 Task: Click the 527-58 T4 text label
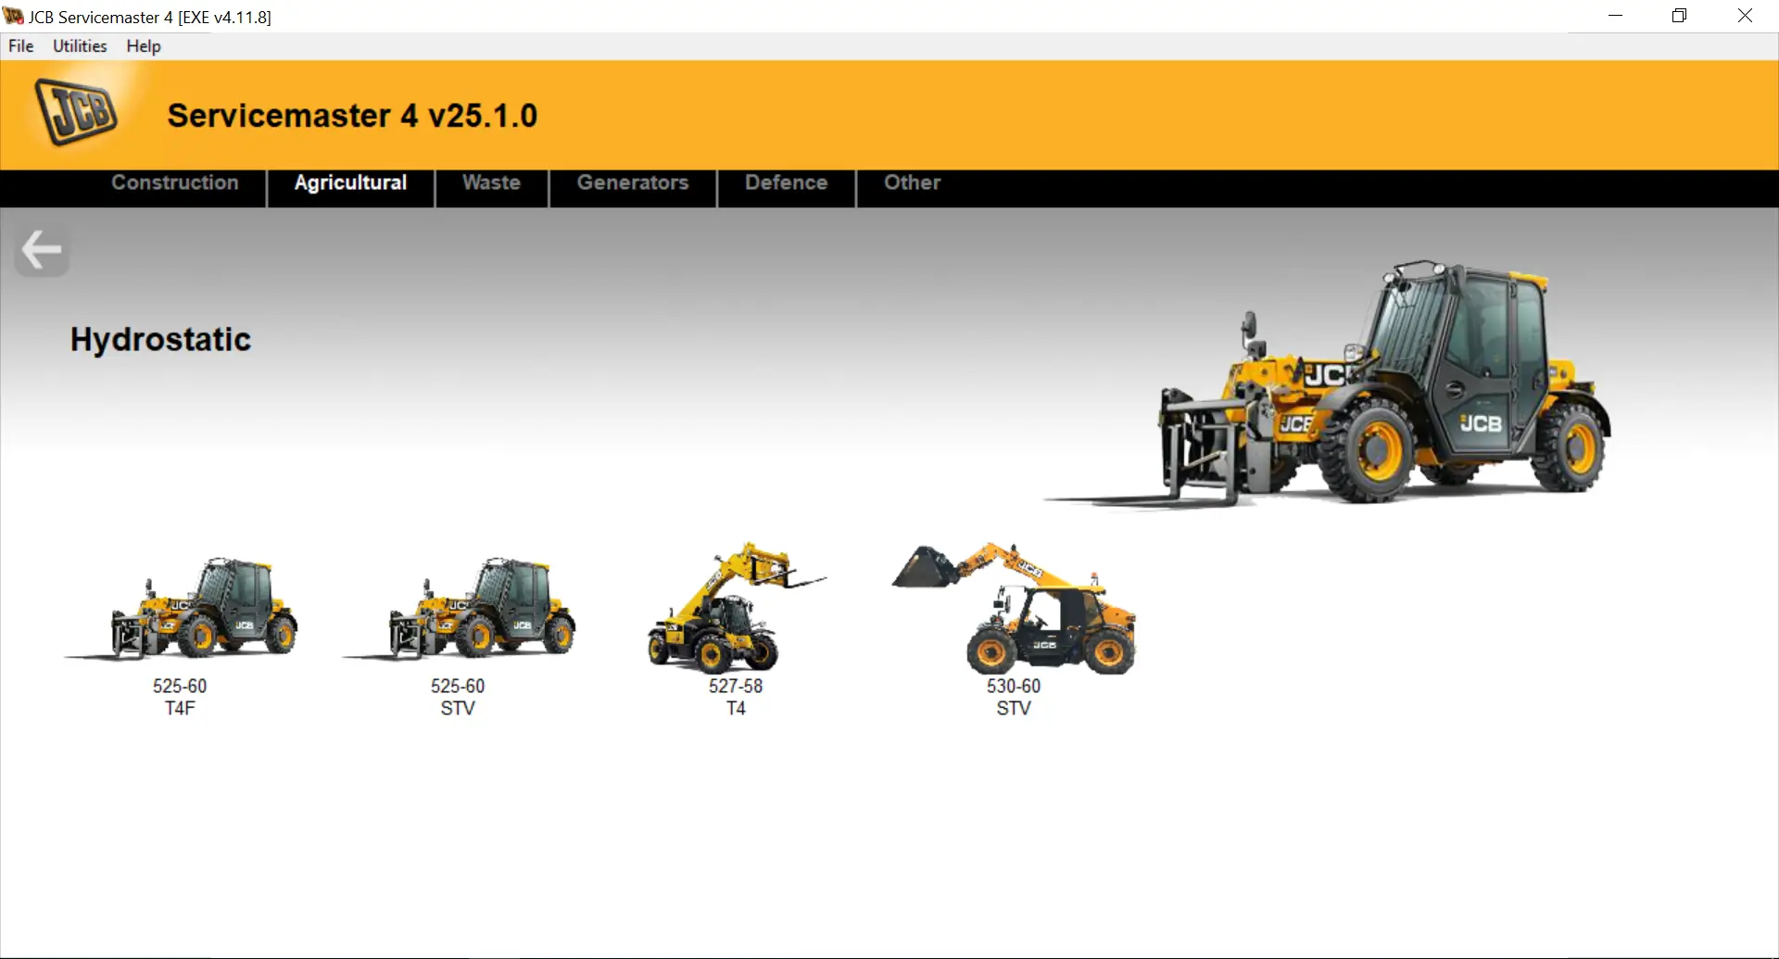pos(736,698)
